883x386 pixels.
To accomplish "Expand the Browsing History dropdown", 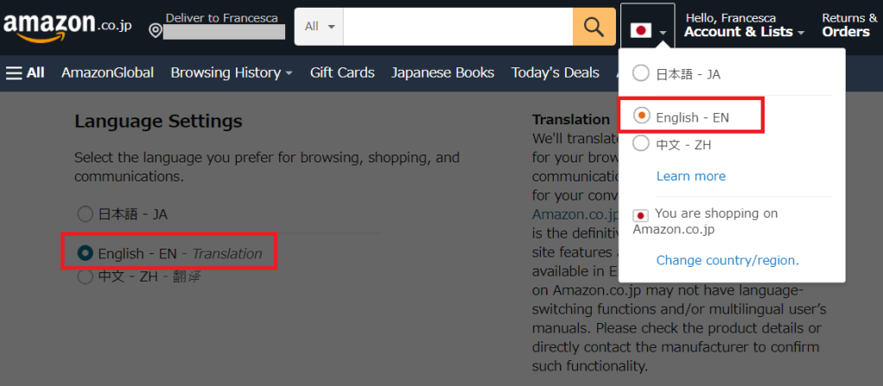I will pyautogui.click(x=232, y=73).
